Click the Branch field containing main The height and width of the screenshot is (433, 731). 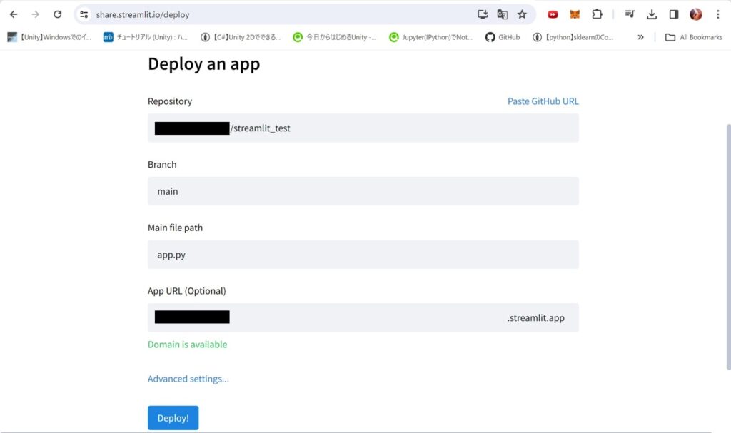(x=363, y=191)
